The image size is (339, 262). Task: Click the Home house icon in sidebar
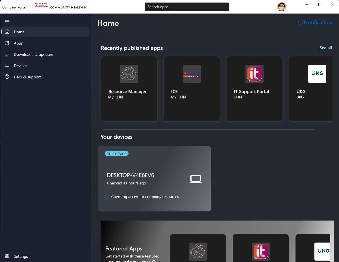(x=7, y=32)
